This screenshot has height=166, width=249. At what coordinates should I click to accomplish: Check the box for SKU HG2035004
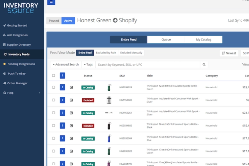(x=53, y=138)
